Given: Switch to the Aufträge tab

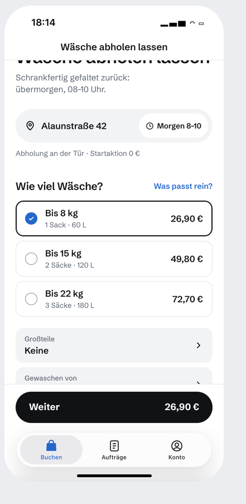Looking at the screenshot, I should coord(114,450).
